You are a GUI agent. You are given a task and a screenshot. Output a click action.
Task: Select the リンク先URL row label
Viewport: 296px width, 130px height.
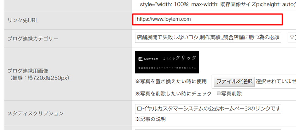coord(23,20)
